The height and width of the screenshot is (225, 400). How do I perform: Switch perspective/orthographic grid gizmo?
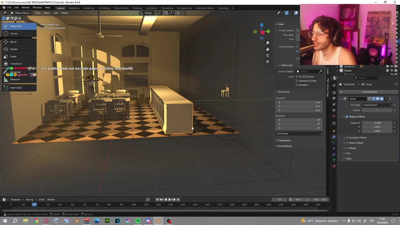click(267, 62)
